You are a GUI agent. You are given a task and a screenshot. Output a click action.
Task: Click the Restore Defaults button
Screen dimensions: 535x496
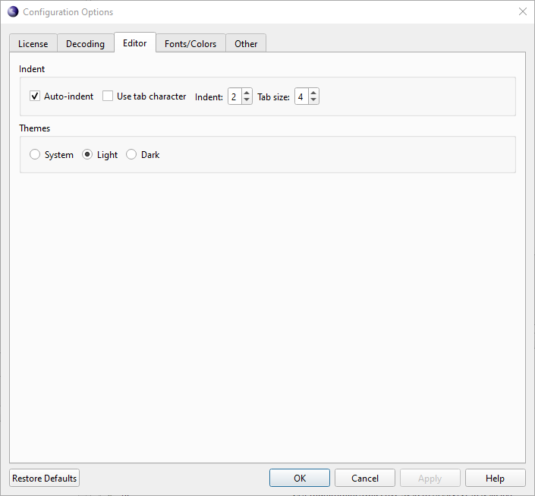click(x=44, y=479)
